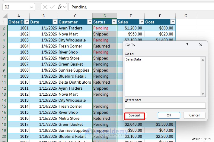The width and height of the screenshot is (214, 142).
Task: Open the Sales column filter dropdown
Action: pos(142,22)
